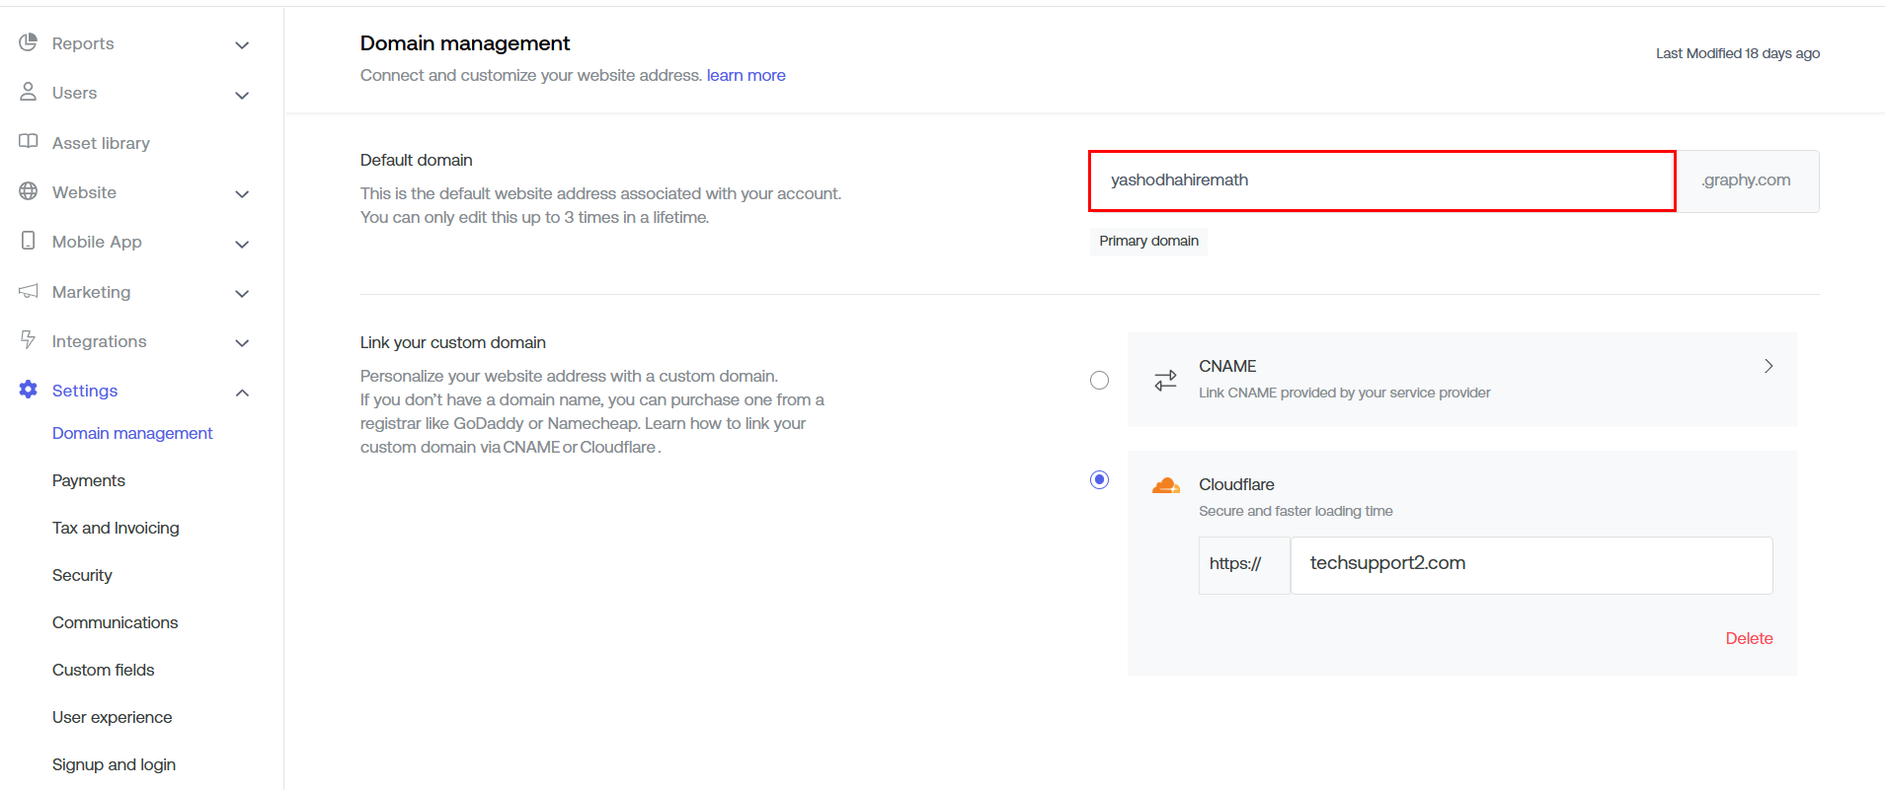Select the CNAME radio button
The image size is (1885, 790).
(x=1099, y=381)
